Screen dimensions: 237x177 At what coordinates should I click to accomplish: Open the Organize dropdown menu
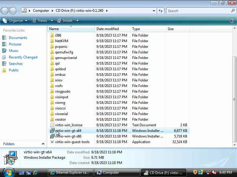15,21
